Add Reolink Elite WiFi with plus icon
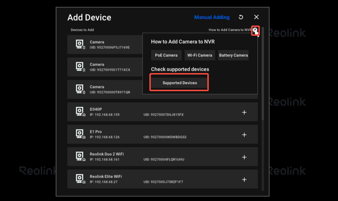Screen dimensions: 338x201 (244, 179)
